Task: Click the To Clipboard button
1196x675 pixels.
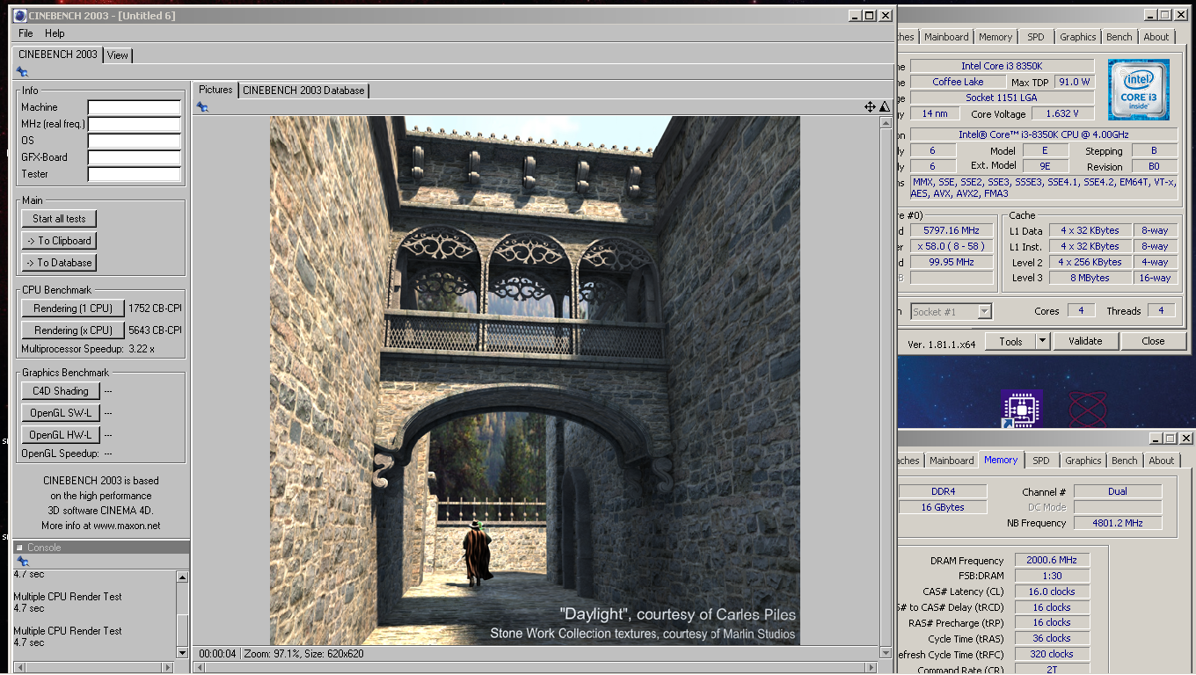Action: click(59, 241)
